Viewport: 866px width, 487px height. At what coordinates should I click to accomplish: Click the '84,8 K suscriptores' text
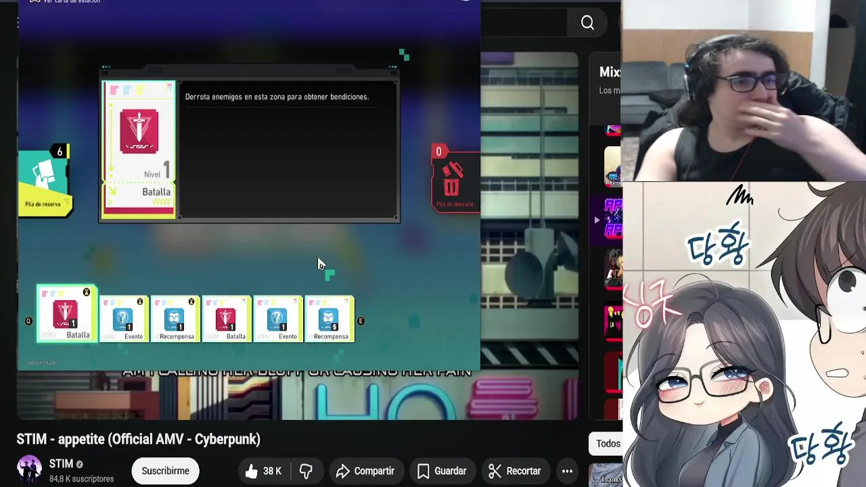(81, 479)
